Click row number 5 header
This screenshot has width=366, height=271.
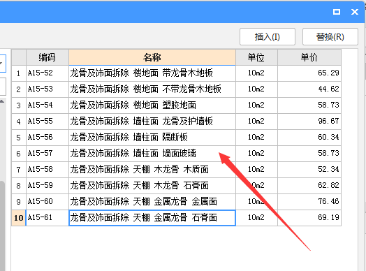(19, 138)
